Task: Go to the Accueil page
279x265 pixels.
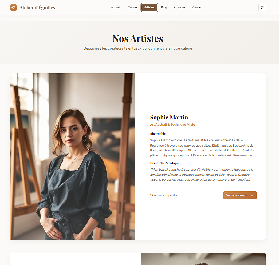Action: 116,7
